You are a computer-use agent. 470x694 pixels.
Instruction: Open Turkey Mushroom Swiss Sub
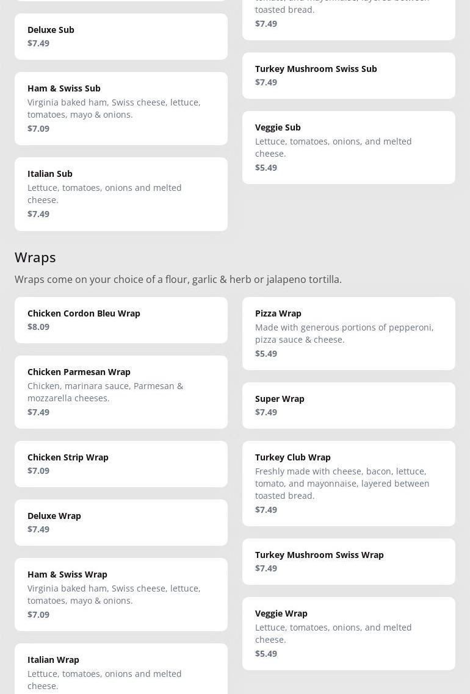tap(349, 76)
